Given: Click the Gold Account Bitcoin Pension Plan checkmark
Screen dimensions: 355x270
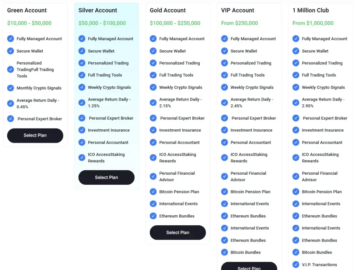Looking at the screenshot, I should click(x=153, y=192).
